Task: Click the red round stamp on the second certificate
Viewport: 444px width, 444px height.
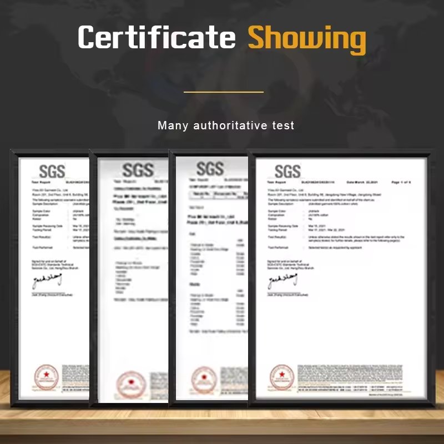Action: [131, 385]
